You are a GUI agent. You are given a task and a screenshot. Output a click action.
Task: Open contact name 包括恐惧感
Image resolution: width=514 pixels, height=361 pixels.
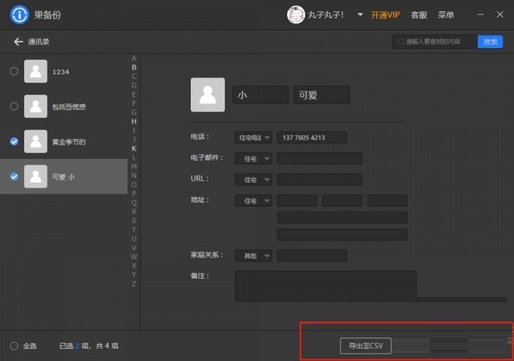coord(69,107)
